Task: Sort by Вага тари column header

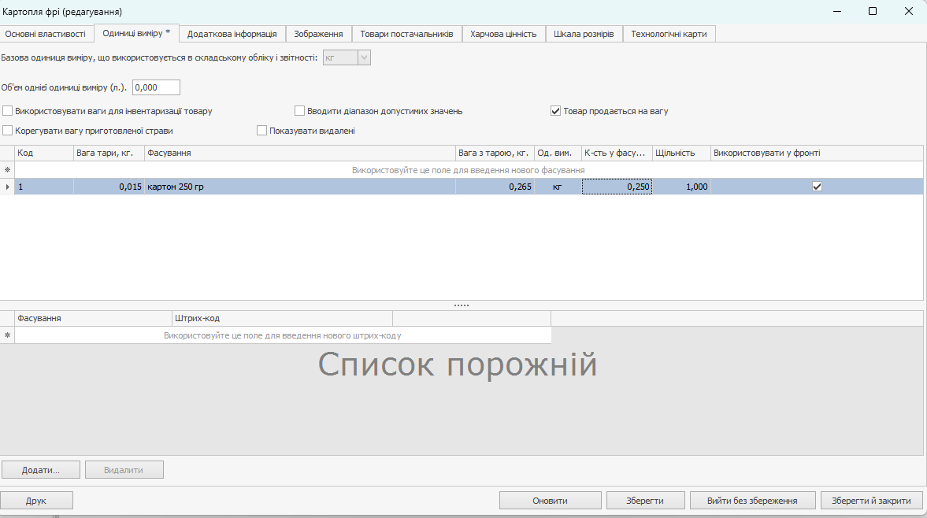Action: pyautogui.click(x=109, y=153)
